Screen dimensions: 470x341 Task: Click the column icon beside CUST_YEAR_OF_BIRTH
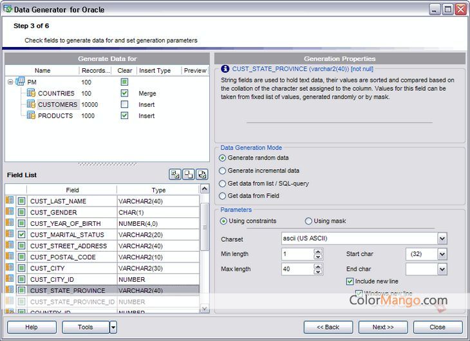pyautogui.click(x=10, y=223)
